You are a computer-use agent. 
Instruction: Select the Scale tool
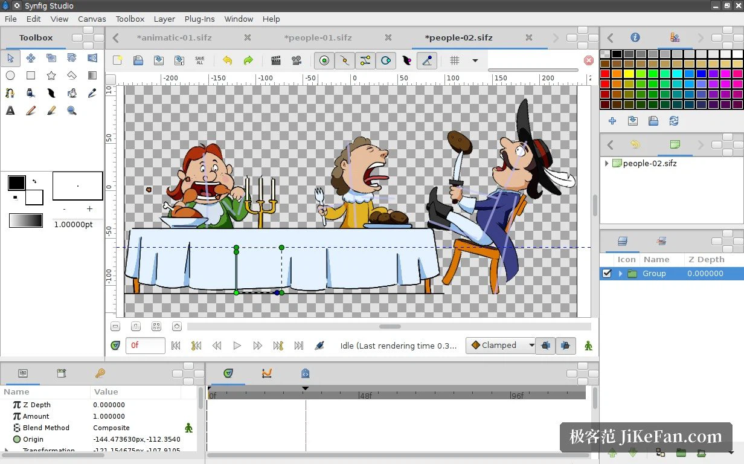click(x=51, y=58)
